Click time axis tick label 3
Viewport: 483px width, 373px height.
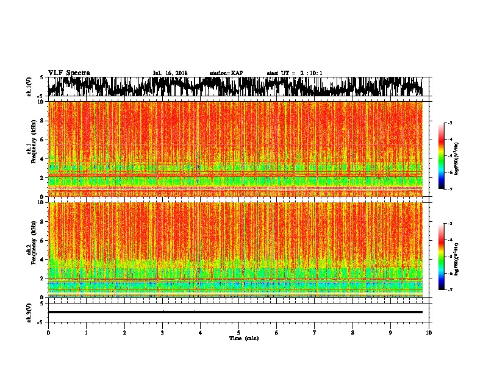162,333
